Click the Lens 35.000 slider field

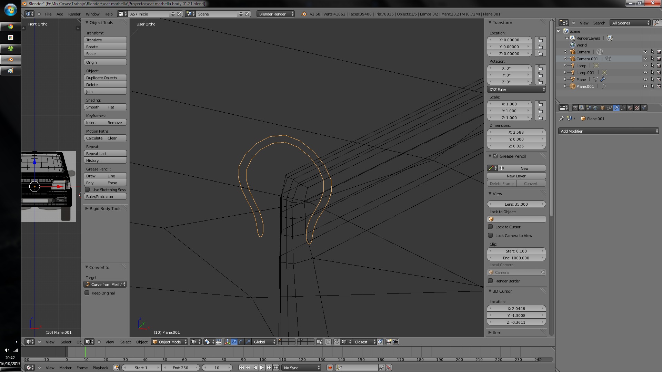[516, 204]
